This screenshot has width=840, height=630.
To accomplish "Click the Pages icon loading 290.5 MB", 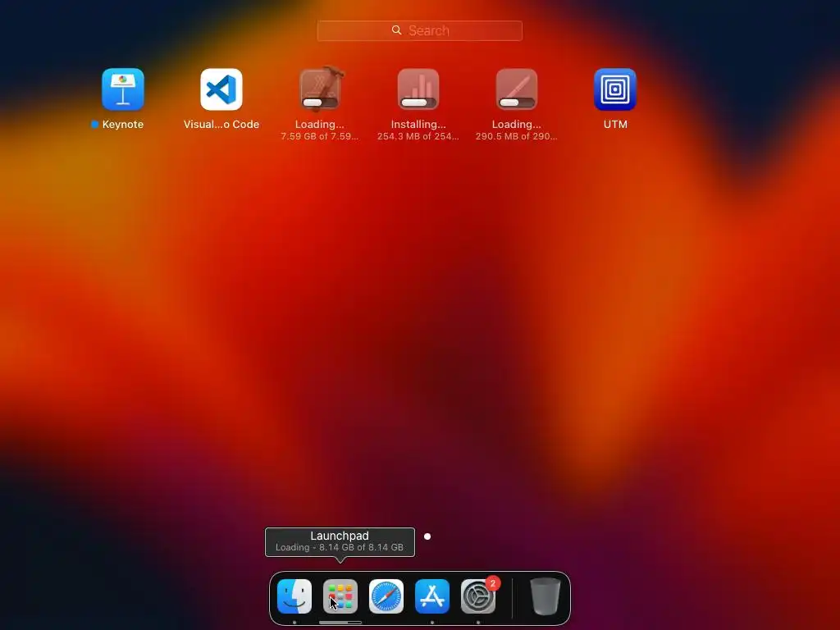I will (x=517, y=89).
